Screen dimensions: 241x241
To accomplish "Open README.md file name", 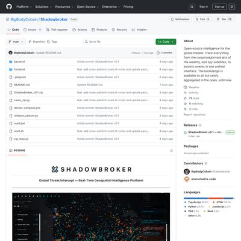I will tap(22, 85).
